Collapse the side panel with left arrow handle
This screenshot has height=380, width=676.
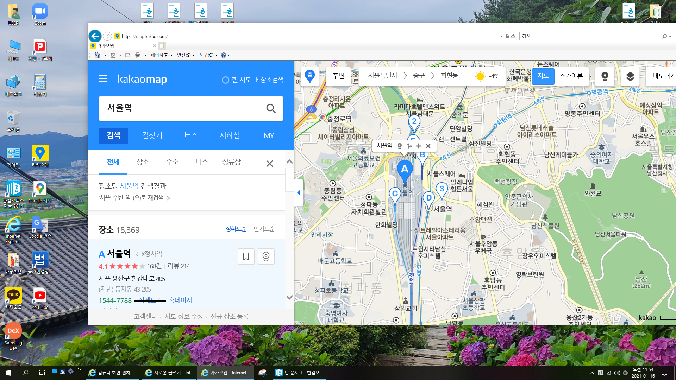point(299,192)
